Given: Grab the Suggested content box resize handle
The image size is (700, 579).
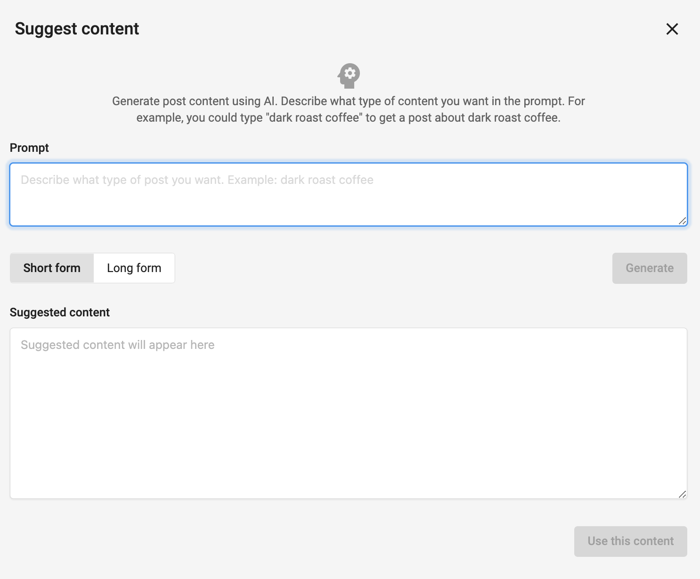Looking at the screenshot, I should [x=682, y=494].
